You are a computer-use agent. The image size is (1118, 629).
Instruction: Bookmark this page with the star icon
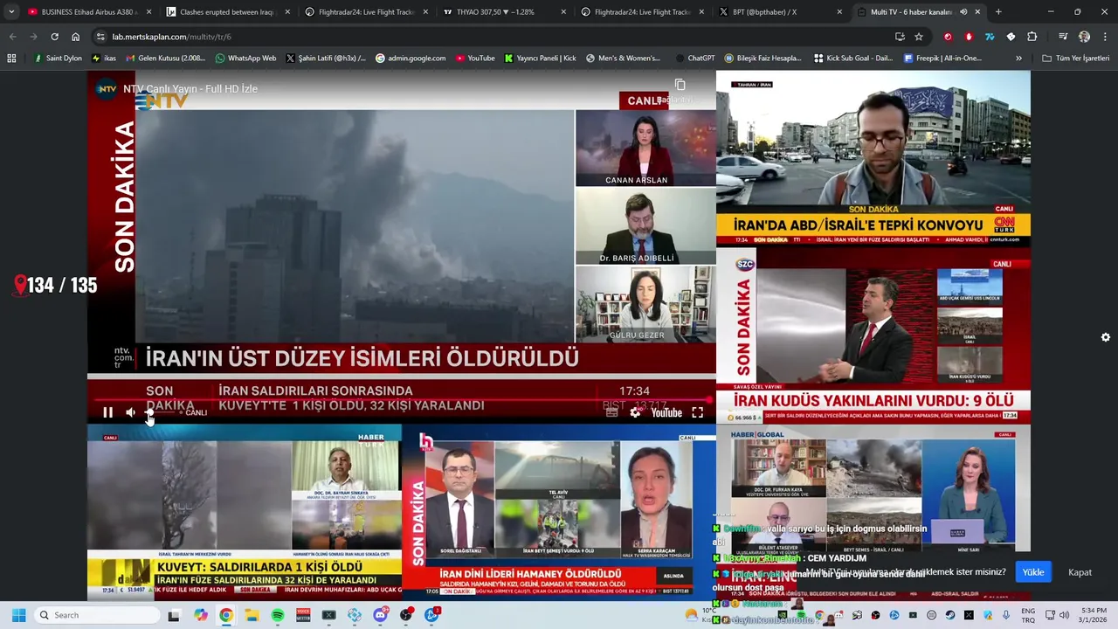tap(919, 37)
